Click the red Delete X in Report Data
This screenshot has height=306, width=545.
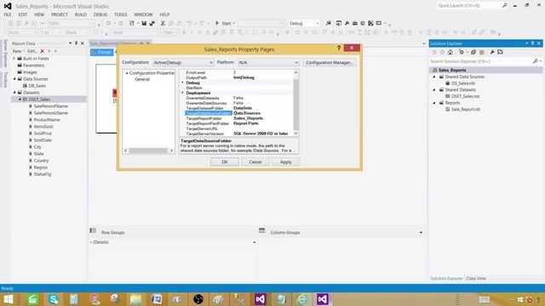43,51
